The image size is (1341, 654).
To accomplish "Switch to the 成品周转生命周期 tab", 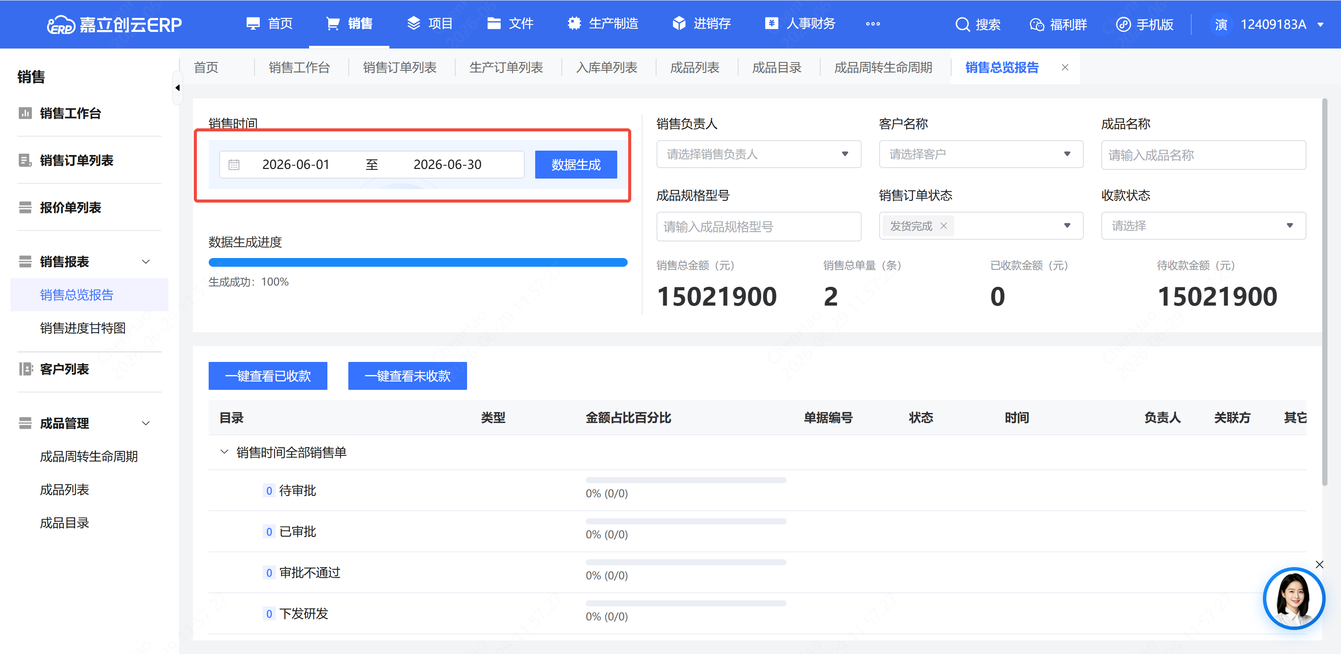I will click(x=883, y=67).
